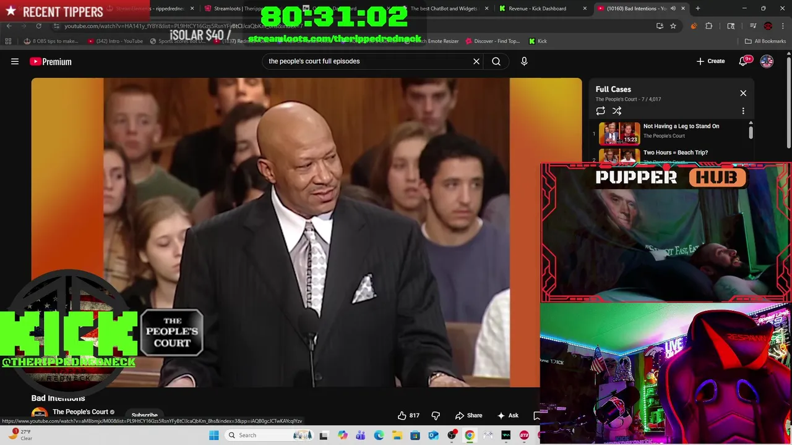Open the YouTube guide hamburger menu
This screenshot has width=792, height=445.
15,61
